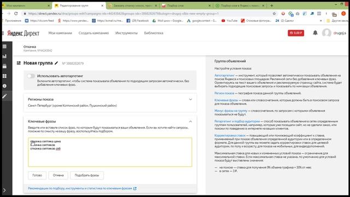350x197 pixels.
Task: Open the red 0.00 ₽ balance button
Action: [x=296, y=33]
